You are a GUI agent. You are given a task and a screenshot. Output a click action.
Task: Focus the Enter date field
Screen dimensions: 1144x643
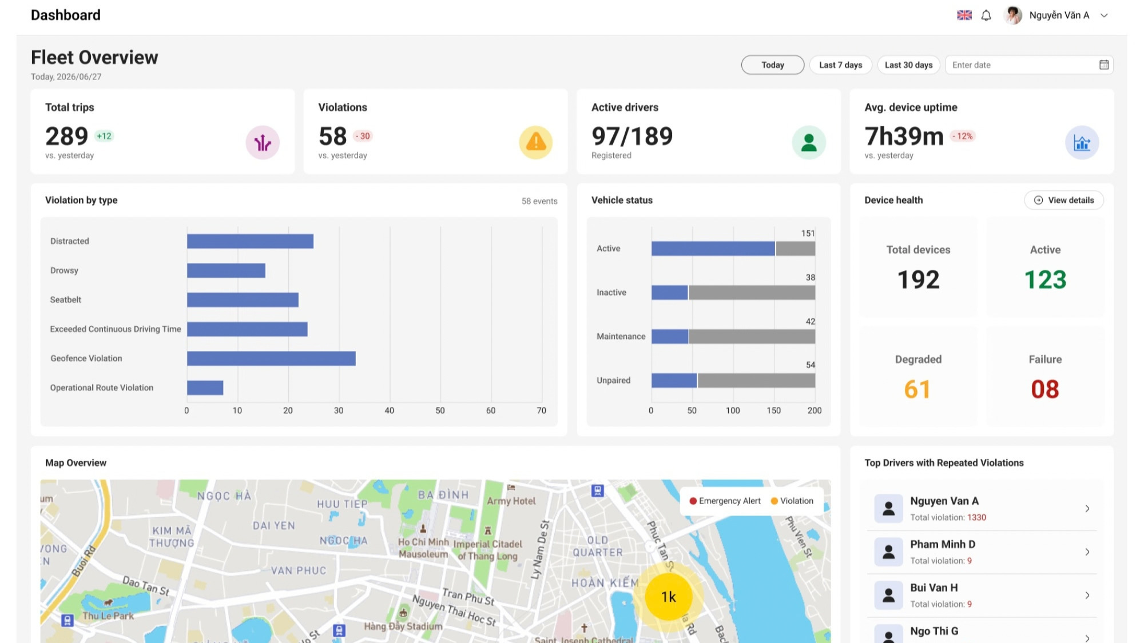[1029, 65]
